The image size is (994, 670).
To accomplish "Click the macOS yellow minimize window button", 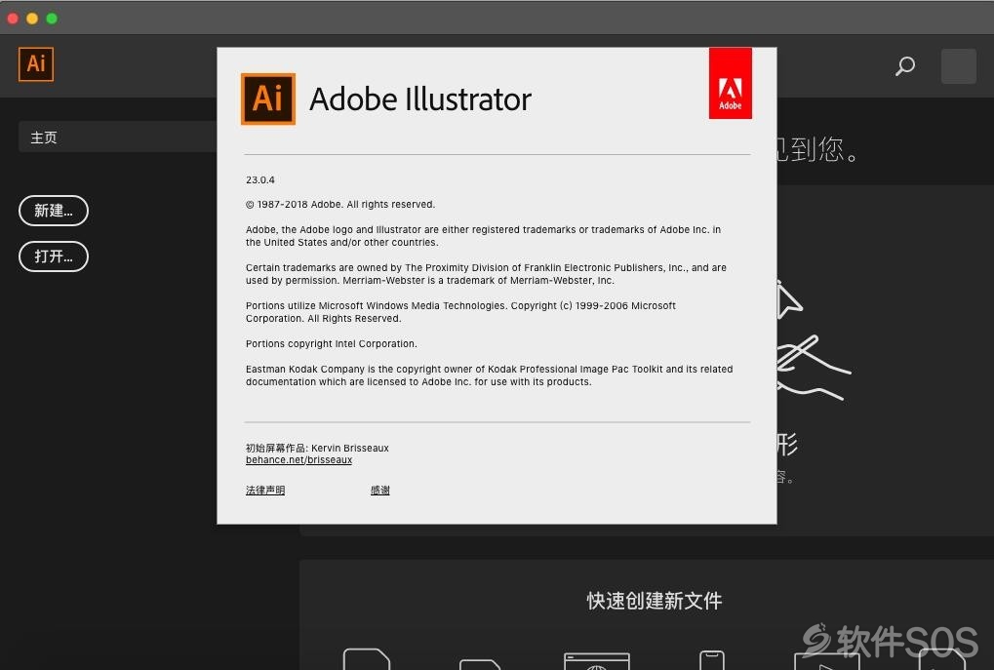I will coord(32,19).
